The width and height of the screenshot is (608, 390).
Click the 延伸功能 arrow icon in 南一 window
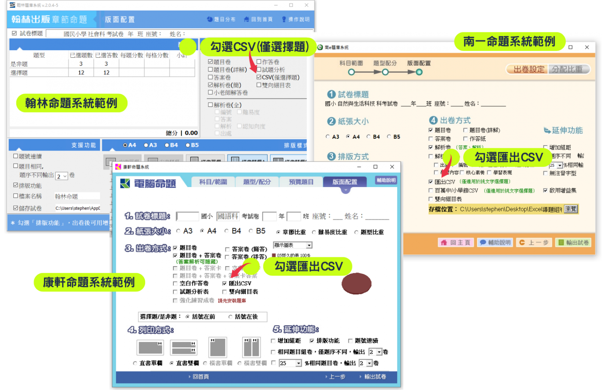point(547,130)
